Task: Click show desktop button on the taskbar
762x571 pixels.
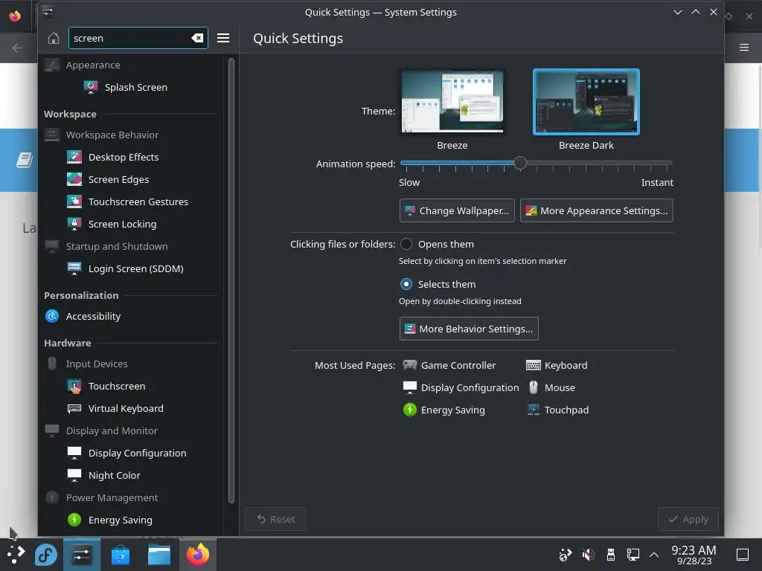Action: tap(743, 555)
